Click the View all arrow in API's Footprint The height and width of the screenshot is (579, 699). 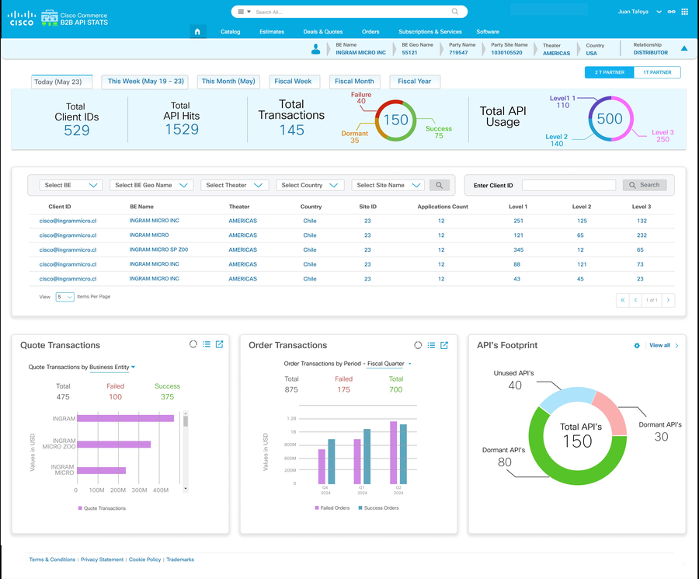[x=676, y=345]
